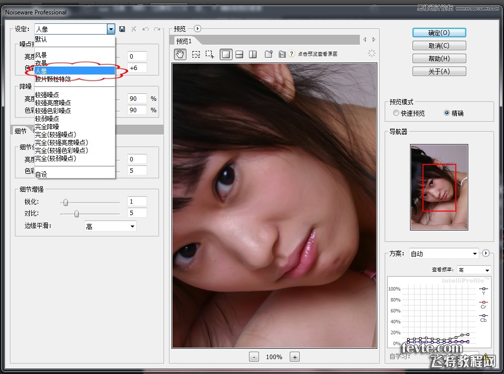The image size is (504, 374).
Task: Select the hand pan tool
Action: (x=180, y=54)
